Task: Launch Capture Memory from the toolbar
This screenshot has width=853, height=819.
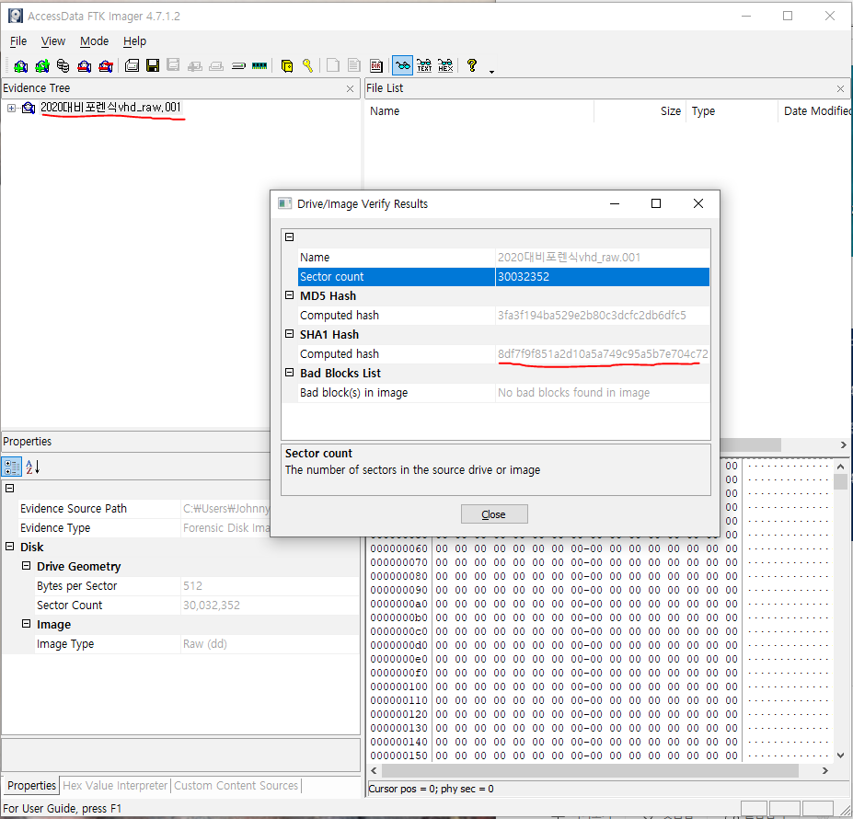Action: tap(259, 66)
